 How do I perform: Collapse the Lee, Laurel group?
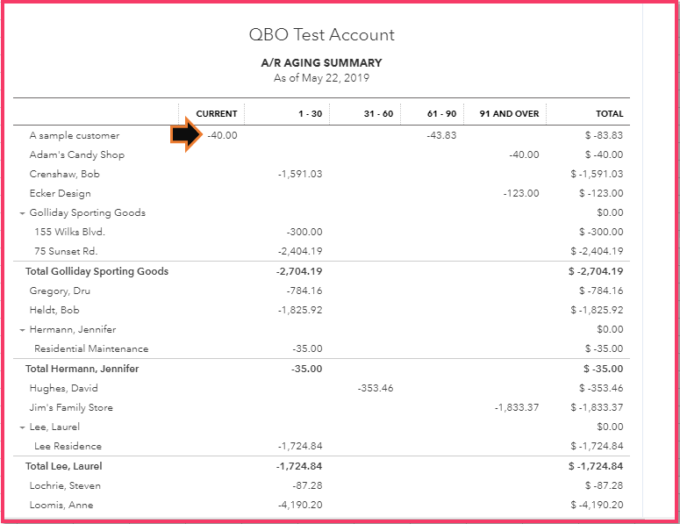(x=22, y=427)
